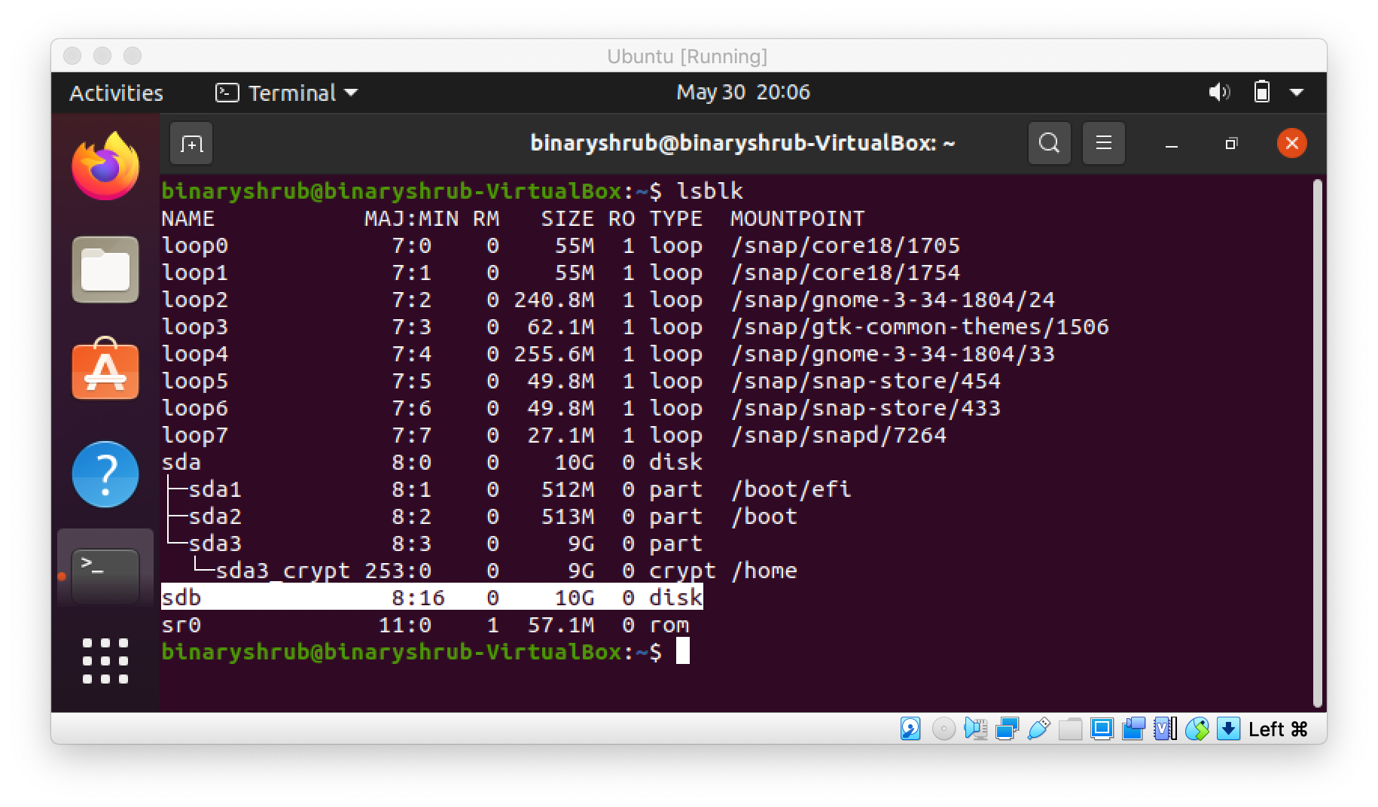Screen dimensions: 1378x807
Task: Click the sda2 partition name
Action: pos(215,516)
